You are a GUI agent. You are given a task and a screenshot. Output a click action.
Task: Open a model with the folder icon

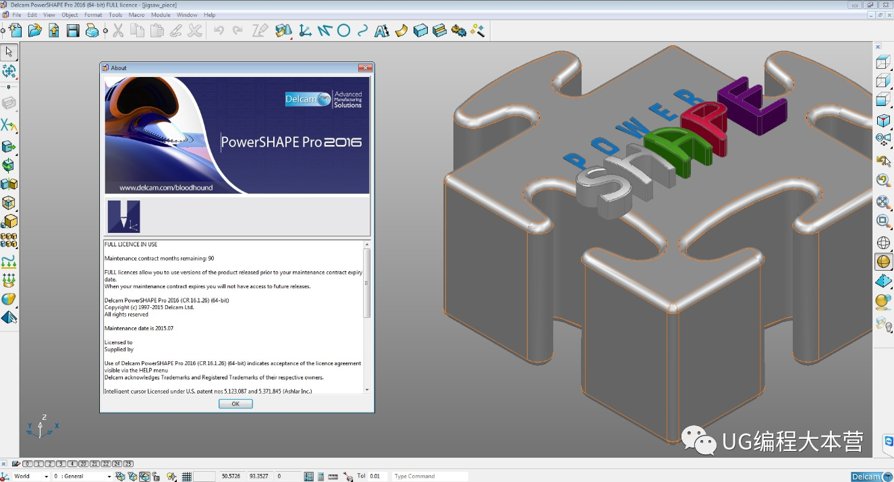pos(34,30)
